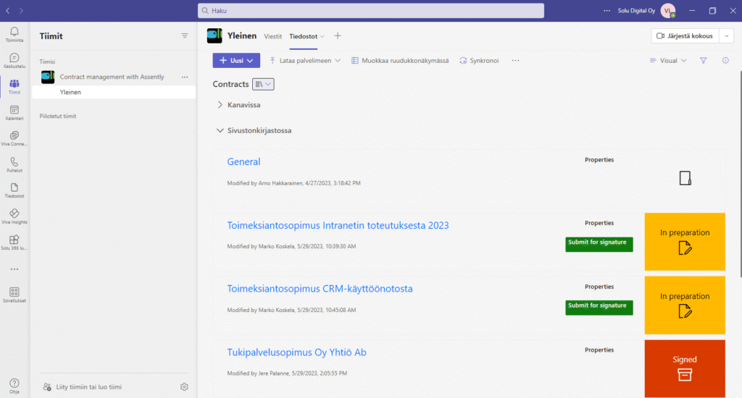Screen dimensions: 742x398
Task: Open Sovellukset apps icon
Action: (x=14, y=295)
